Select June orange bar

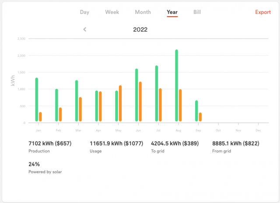click(x=140, y=101)
